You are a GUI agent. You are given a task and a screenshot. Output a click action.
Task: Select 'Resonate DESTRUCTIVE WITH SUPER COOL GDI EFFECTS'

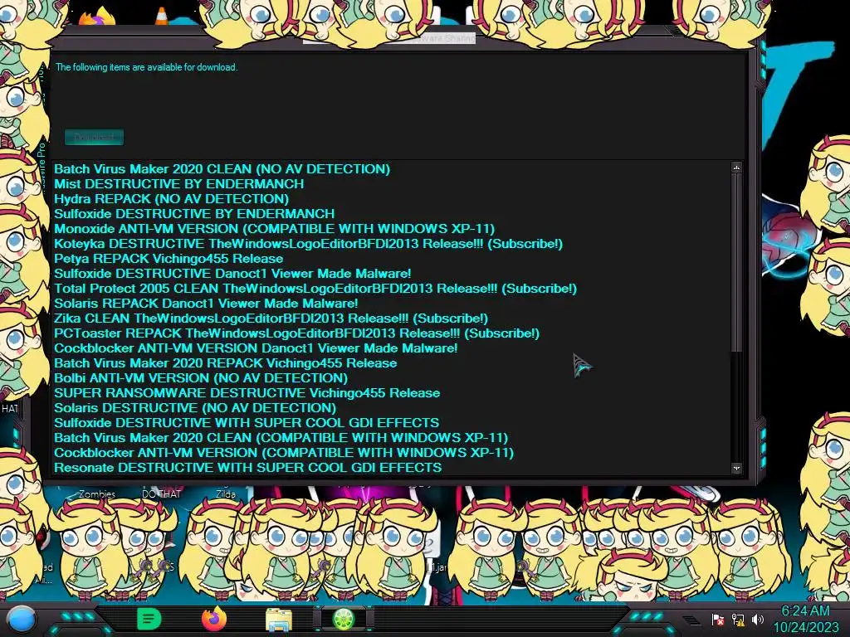(247, 468)
